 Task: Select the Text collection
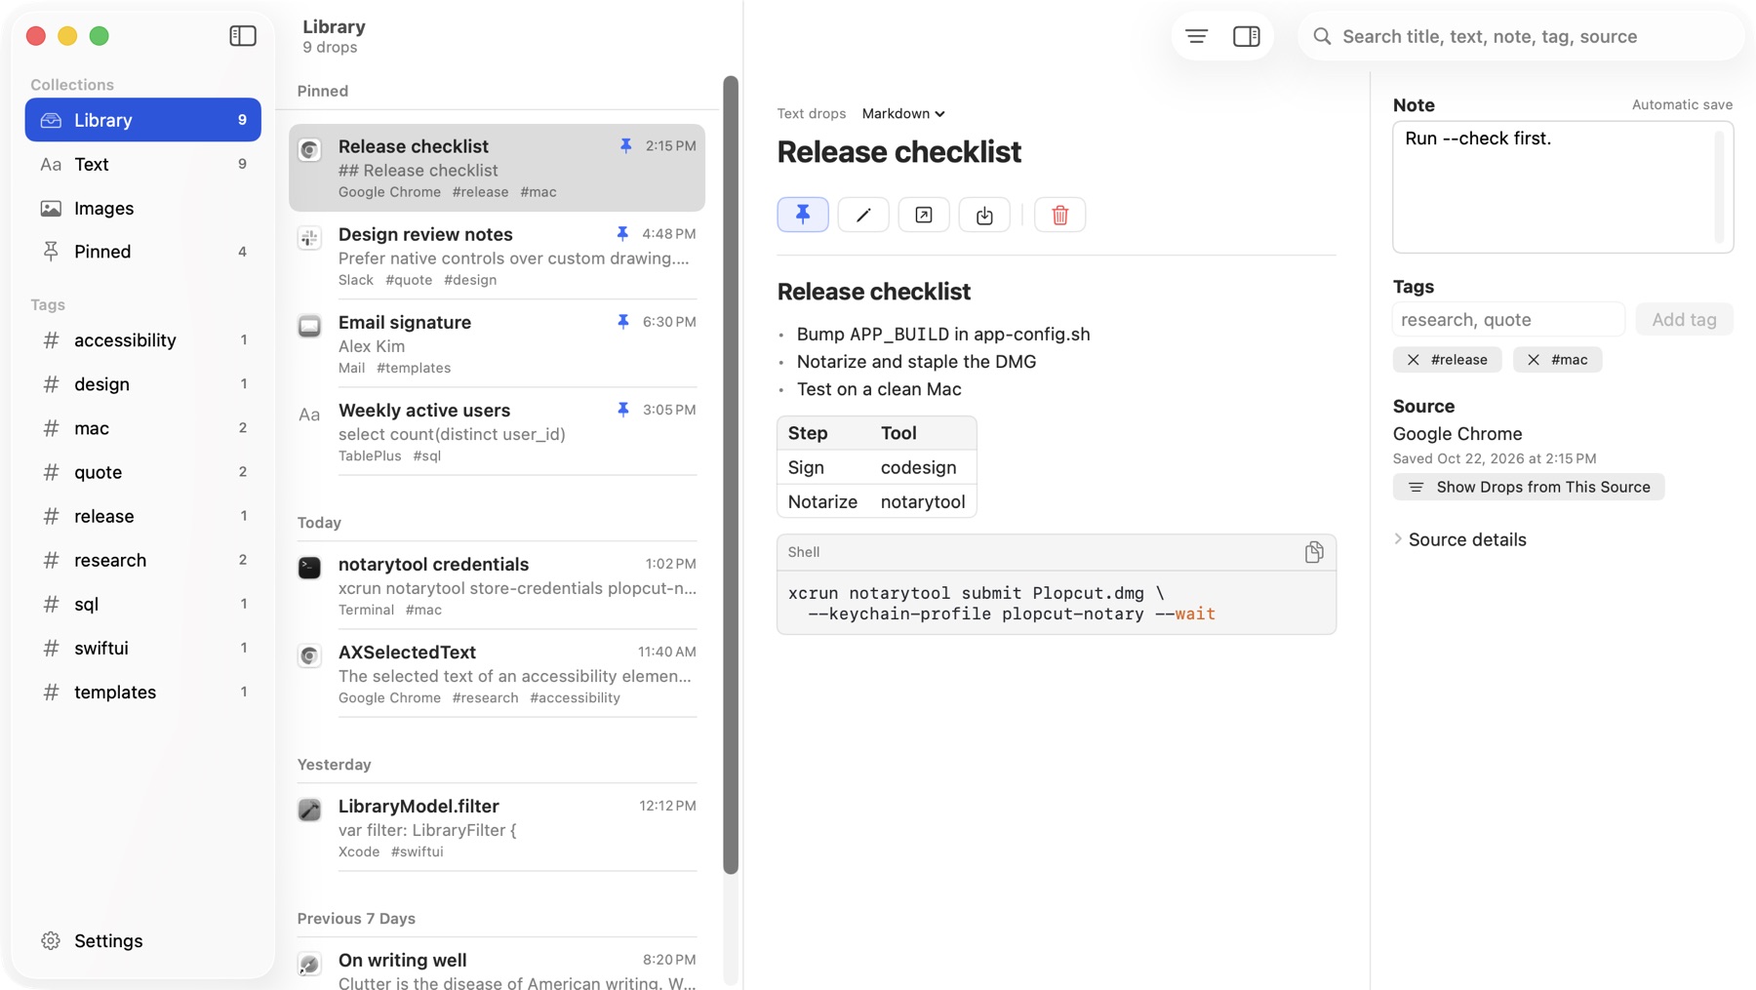point(143,164)
